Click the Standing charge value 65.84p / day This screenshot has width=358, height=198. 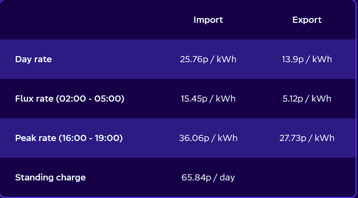pyautogui.click(x=208, y=178)
